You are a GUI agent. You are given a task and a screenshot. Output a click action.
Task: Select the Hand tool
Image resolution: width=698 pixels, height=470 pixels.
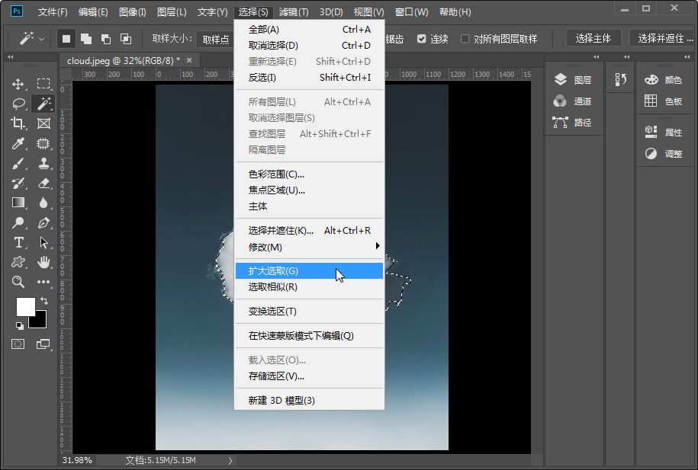[43, 262]
